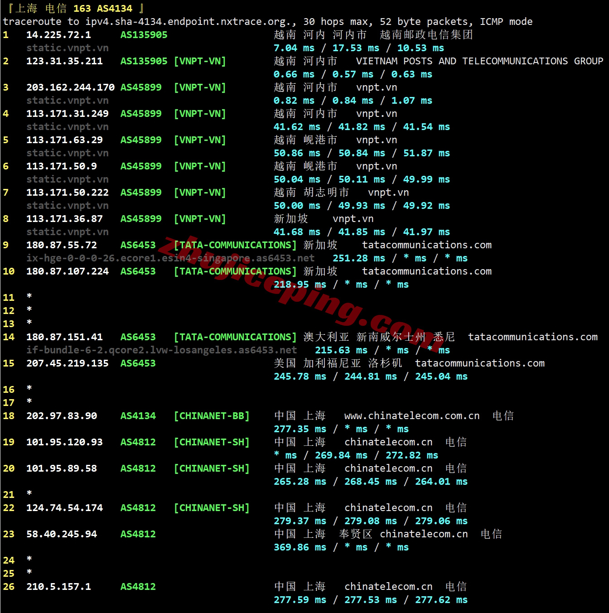The height and width of the screenshot is (613, 609).
Task: Click IP 180.87.107.224 on hop 10
Action: [x=68, y=271]
